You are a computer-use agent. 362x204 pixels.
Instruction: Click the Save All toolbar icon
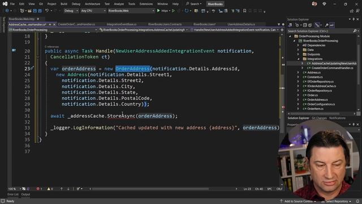40,11
